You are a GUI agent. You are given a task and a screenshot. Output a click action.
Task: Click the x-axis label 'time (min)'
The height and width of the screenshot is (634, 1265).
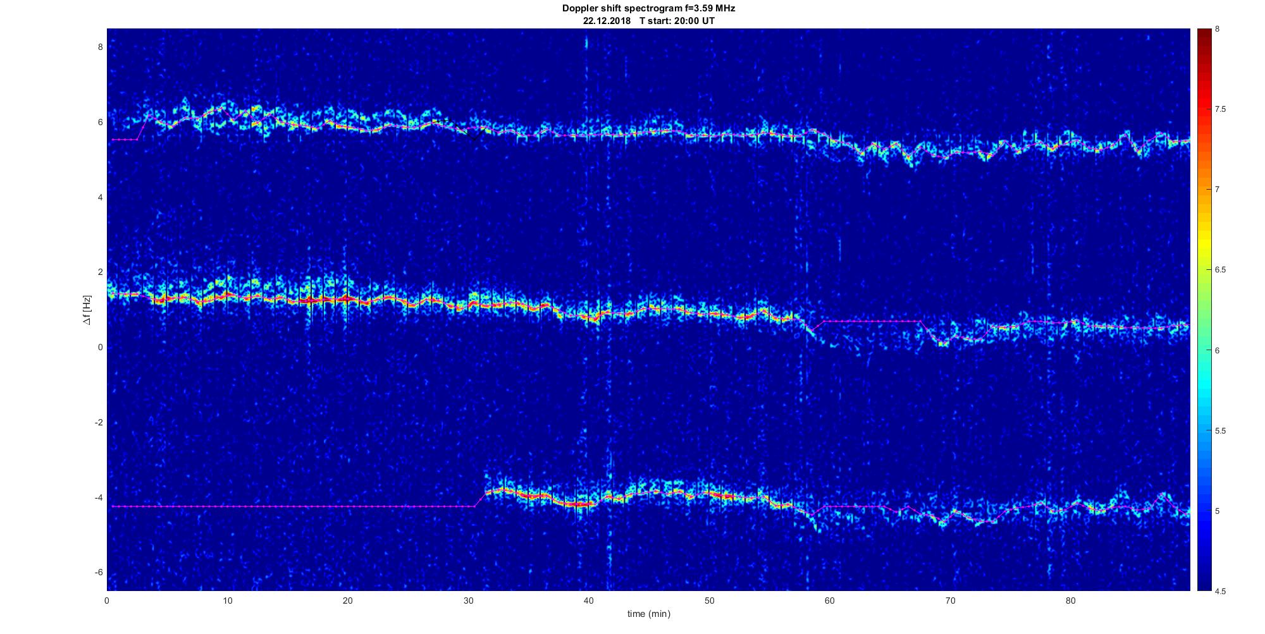[649, 614]
